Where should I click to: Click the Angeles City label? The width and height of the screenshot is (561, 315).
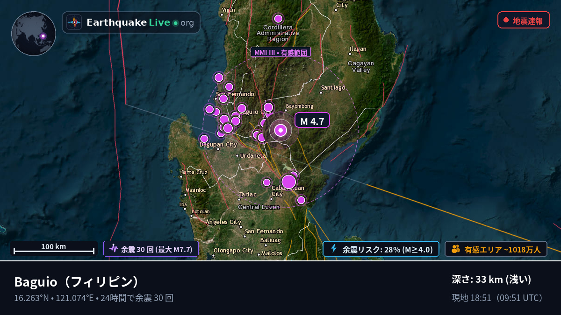coord(223,222)
